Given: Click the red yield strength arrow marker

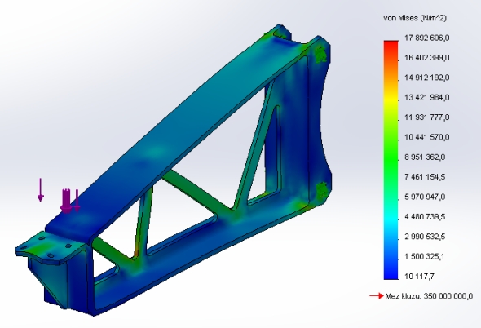Looking at the screenshot, I should [x=377, y=296].
